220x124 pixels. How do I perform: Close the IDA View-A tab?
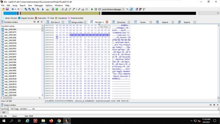click(x=63, y=22)
